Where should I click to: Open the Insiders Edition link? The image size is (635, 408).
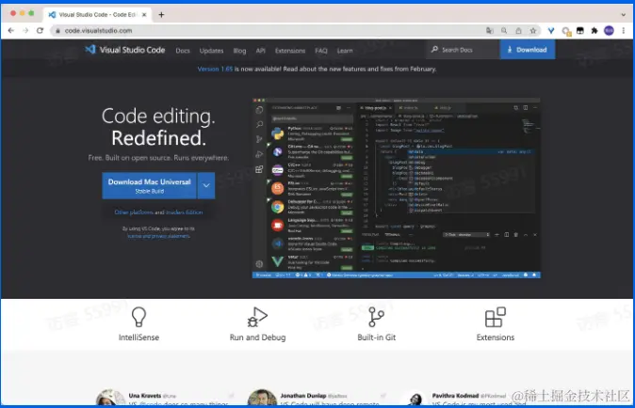[185, 212]
